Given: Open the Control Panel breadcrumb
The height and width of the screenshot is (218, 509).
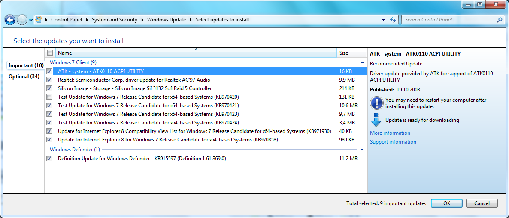Looking at the screenshot, I should [67, 20].
